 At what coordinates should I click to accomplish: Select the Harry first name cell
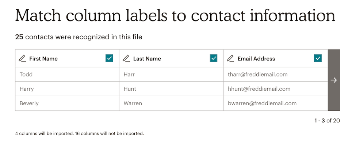click(67, 89)
